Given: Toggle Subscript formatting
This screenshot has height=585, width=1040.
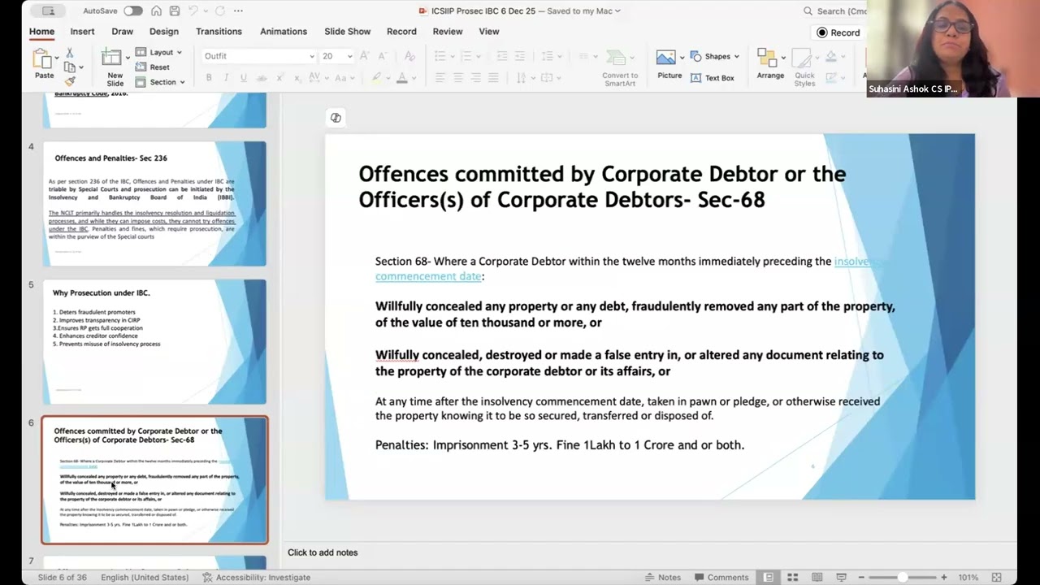Looking at the screenshot, I should click(x=298, y=78).
